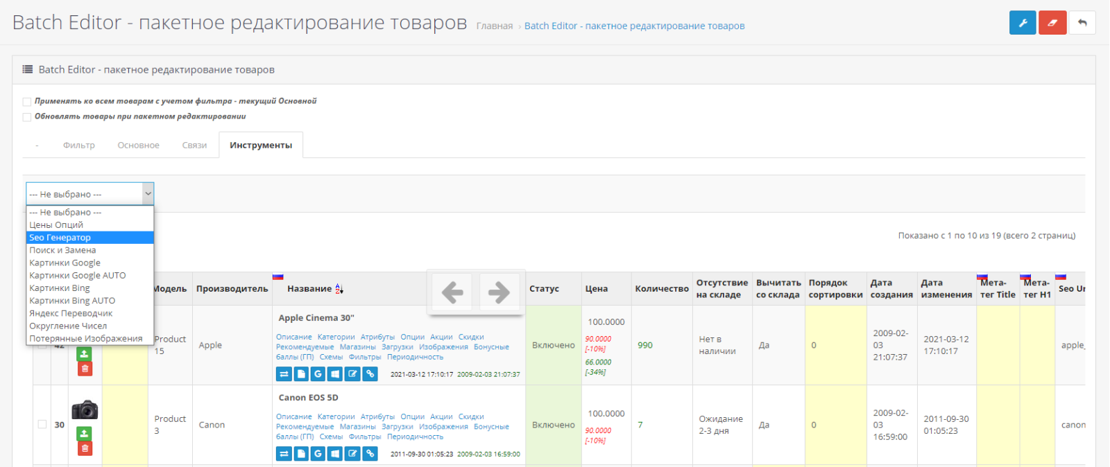The width and height of the screenshot is (1110, 467).
Task: Click Google G icon under Canon EOS 5D
Action: [x=318, y=454]
